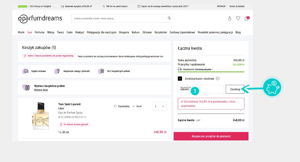This screenshot has width=300, height=162.
Task: Click the parfumdreams logo
Action: pyautogui.click(x=40, y=18)
